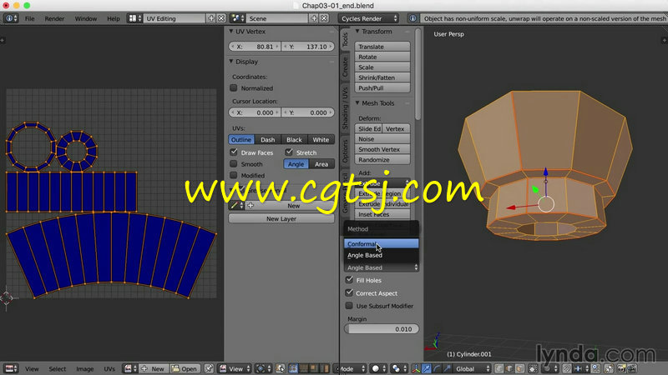Toggle UV sync selection icon
Image resolution: width=668 pixels, height=375 pixels.
point(281,368)
